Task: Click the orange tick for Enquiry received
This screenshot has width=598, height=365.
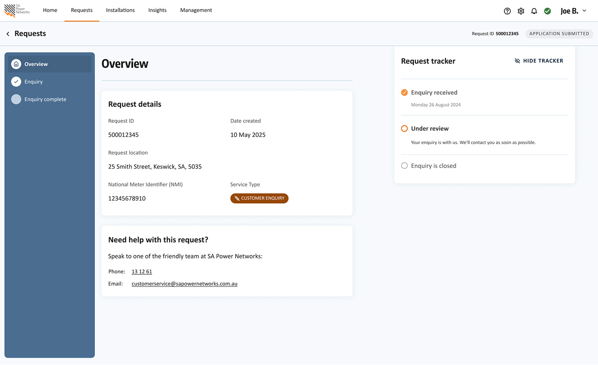Action: 404,93
